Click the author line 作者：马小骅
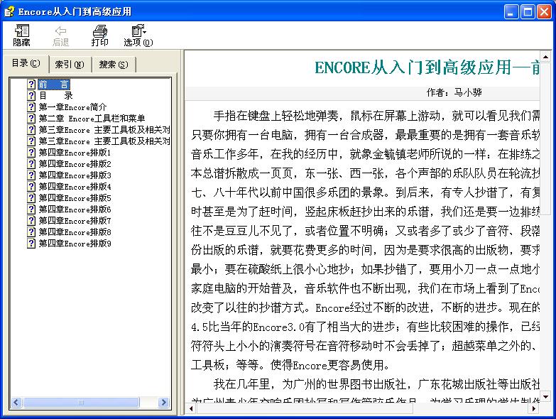The height and width of the screenshot is (419, 556). click(454, 92)
